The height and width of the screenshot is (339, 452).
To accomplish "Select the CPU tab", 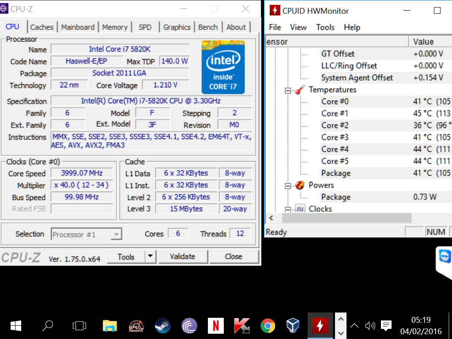I will tap(12, 26).
